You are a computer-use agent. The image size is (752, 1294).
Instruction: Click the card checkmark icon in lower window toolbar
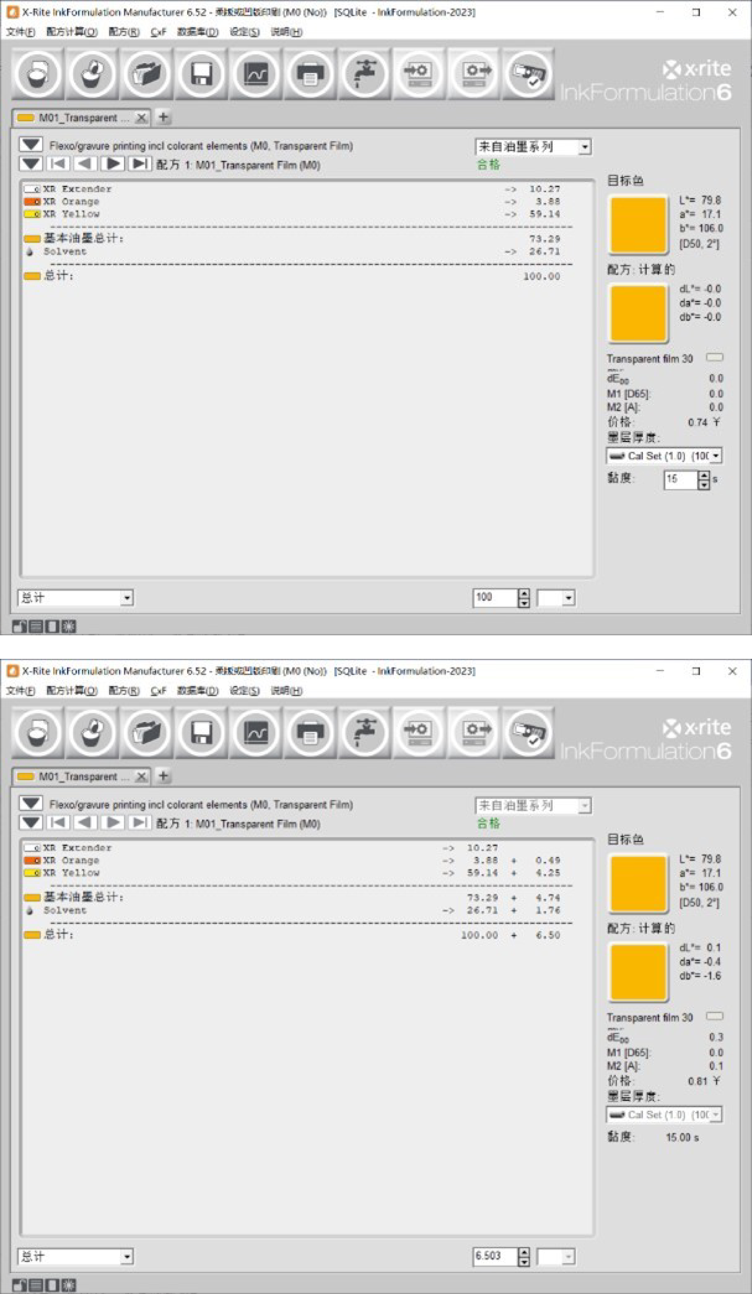click(528, 733)
